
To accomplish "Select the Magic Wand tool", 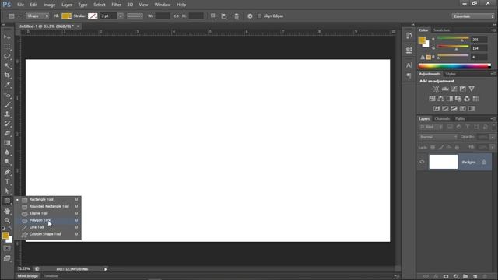I will tap(7, 65).
